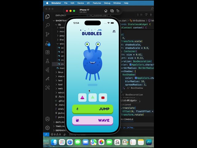Viewport: 197px width, 148px height.
Task: Click MrBubbles in the breadcrumb
Action: click(139, 21)
